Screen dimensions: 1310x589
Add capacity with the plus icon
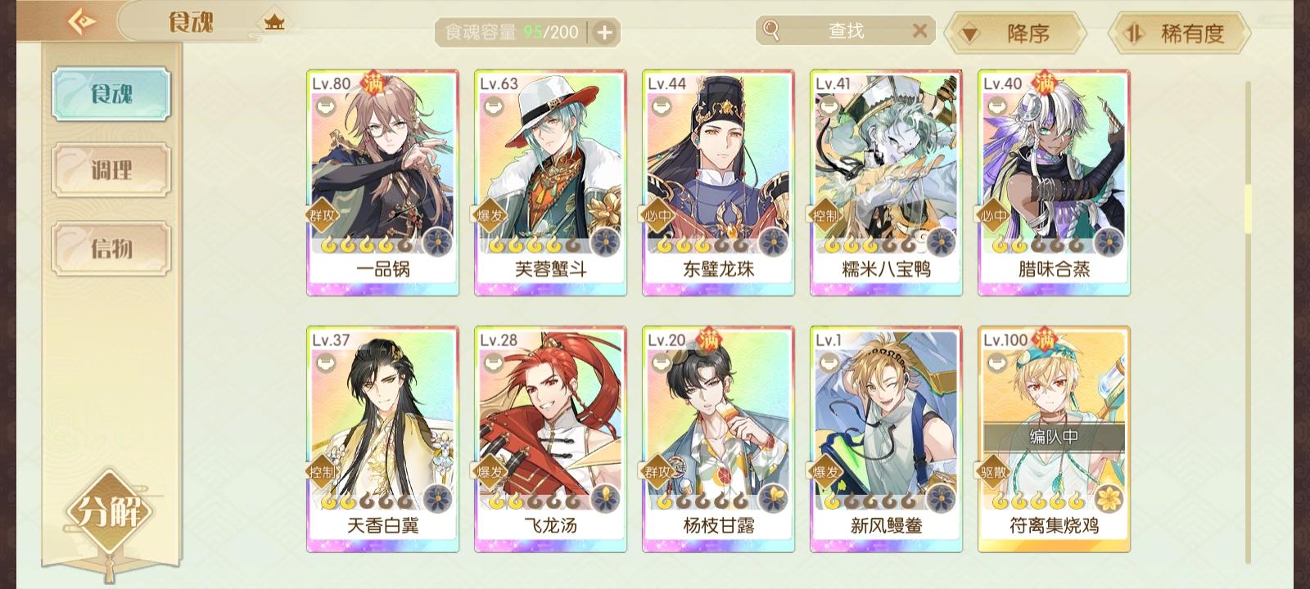coord(604,33)
